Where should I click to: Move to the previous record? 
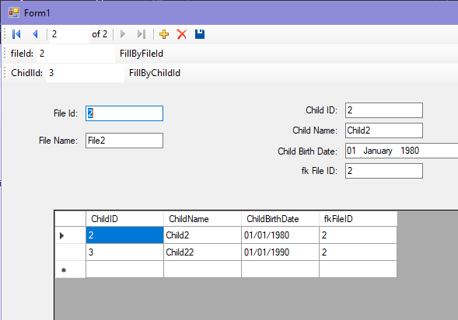pos(35,34)
